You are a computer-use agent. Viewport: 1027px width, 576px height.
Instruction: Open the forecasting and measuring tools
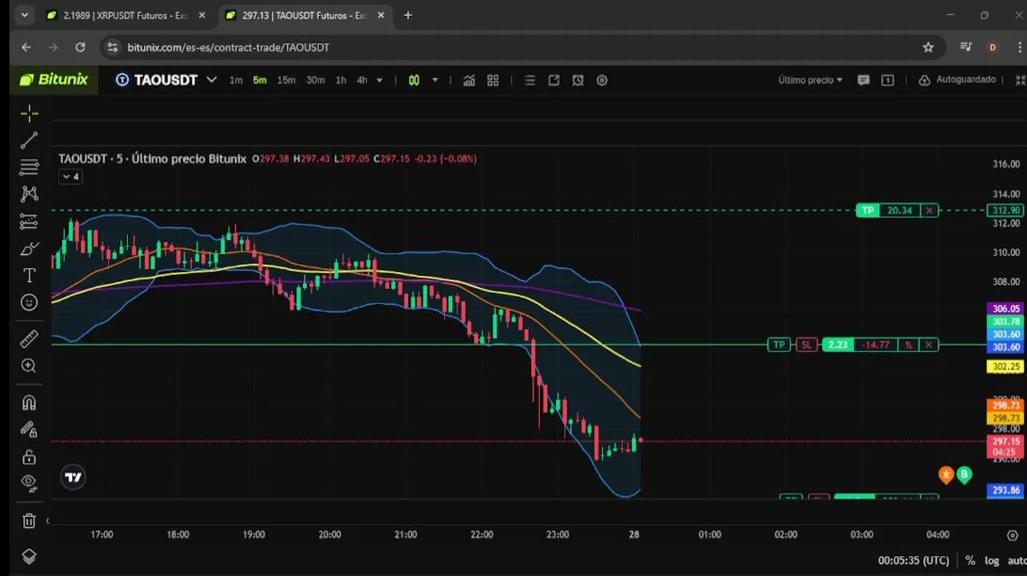[29, 222]
